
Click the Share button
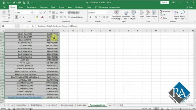(190, 7)
